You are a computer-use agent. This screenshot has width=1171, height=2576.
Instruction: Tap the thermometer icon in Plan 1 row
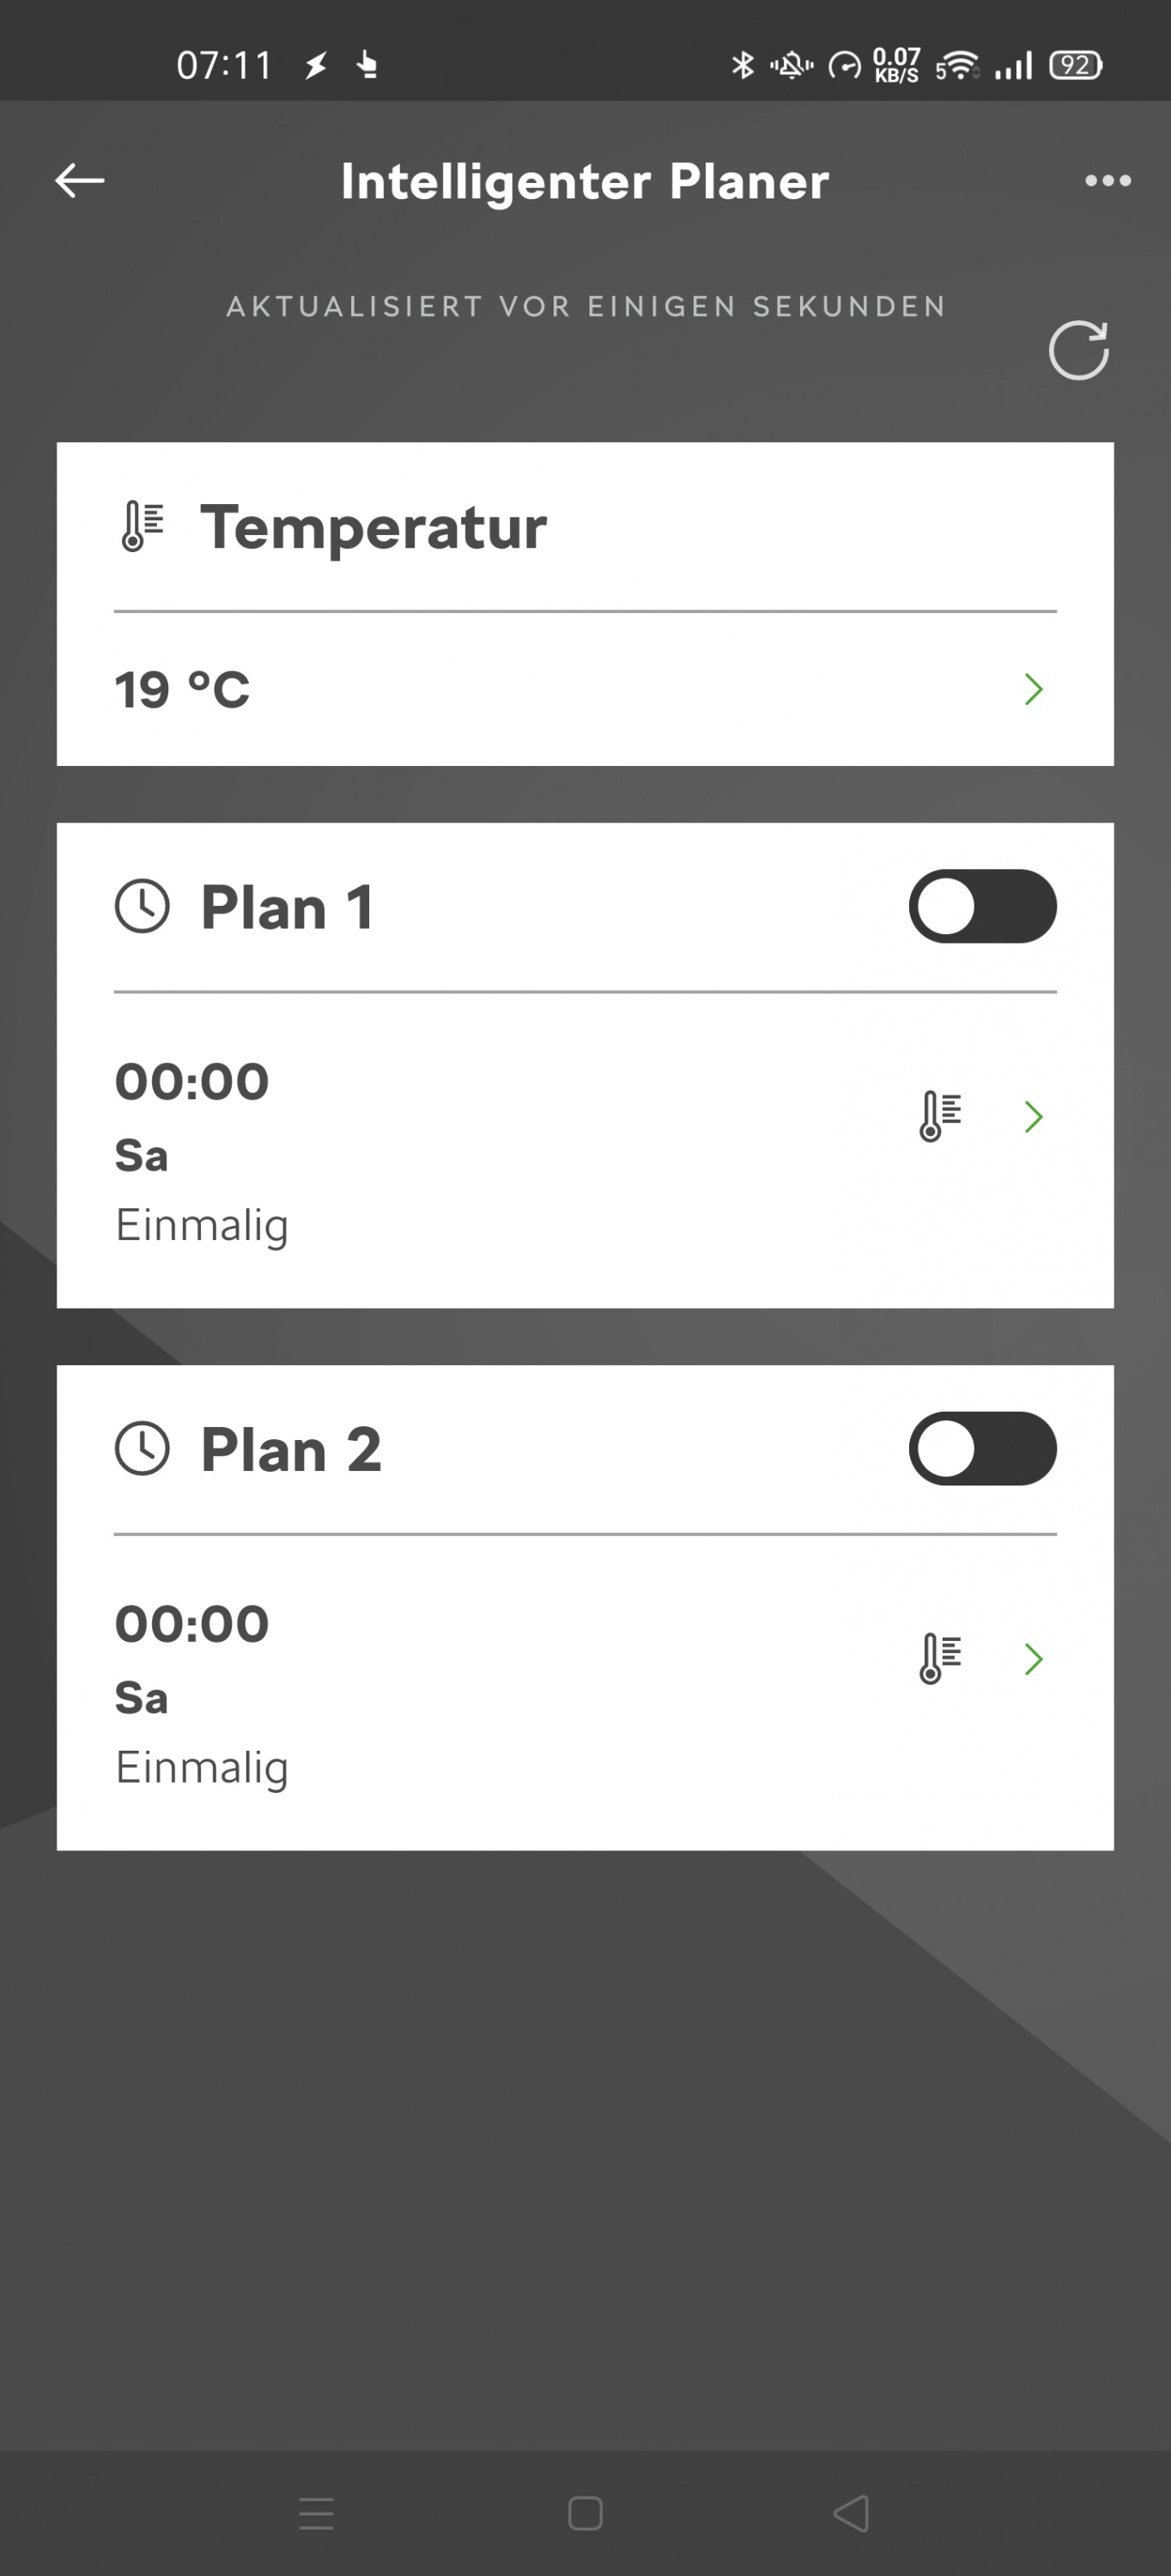[x=940, y=1116]
